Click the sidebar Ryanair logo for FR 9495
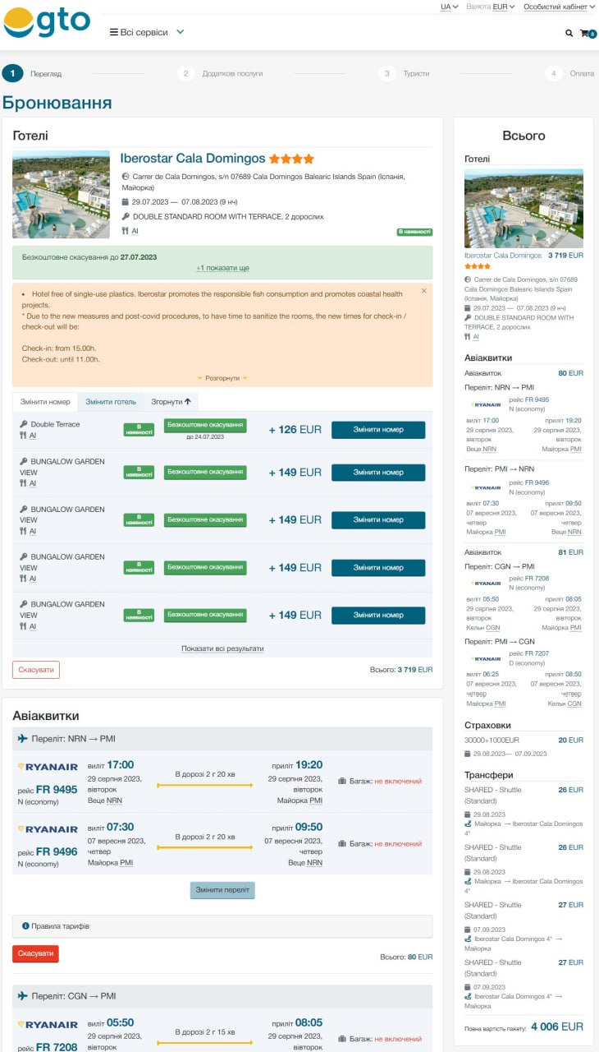Viewport: 599px width, 1052px height. (486, 405)
